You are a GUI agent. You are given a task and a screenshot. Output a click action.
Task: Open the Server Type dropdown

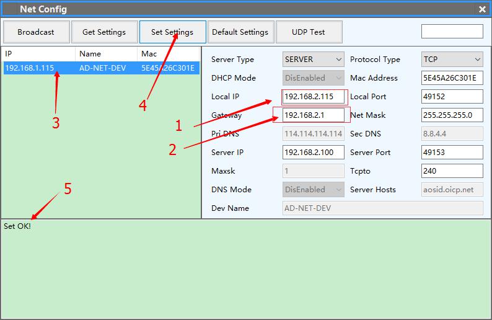pos(313,60)
